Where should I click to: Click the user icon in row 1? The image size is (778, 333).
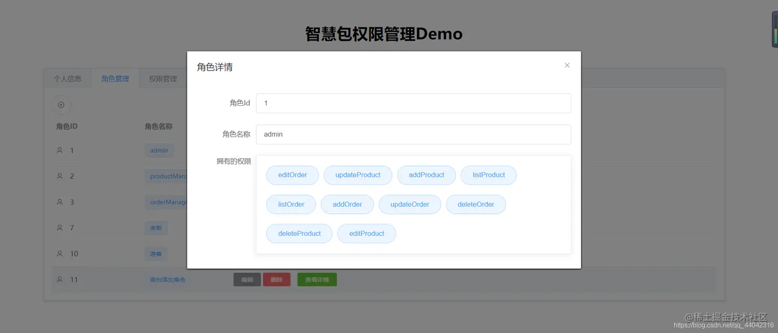(x=60, y=151)
